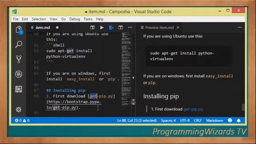The image size is (256, 144).
Task: Click the '## Installing pip' heading line
Action: (66, 90)
